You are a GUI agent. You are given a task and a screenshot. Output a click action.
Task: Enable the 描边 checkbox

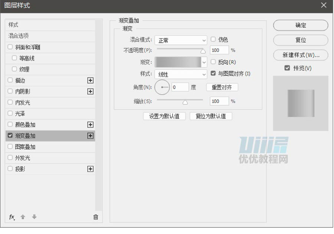(x=10, y=80)
